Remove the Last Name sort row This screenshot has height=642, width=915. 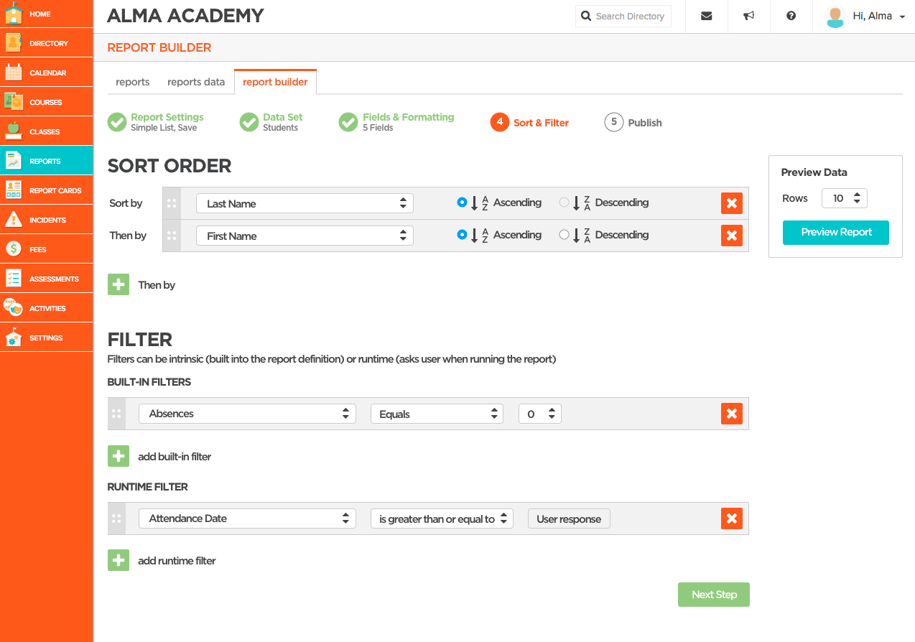731,203
